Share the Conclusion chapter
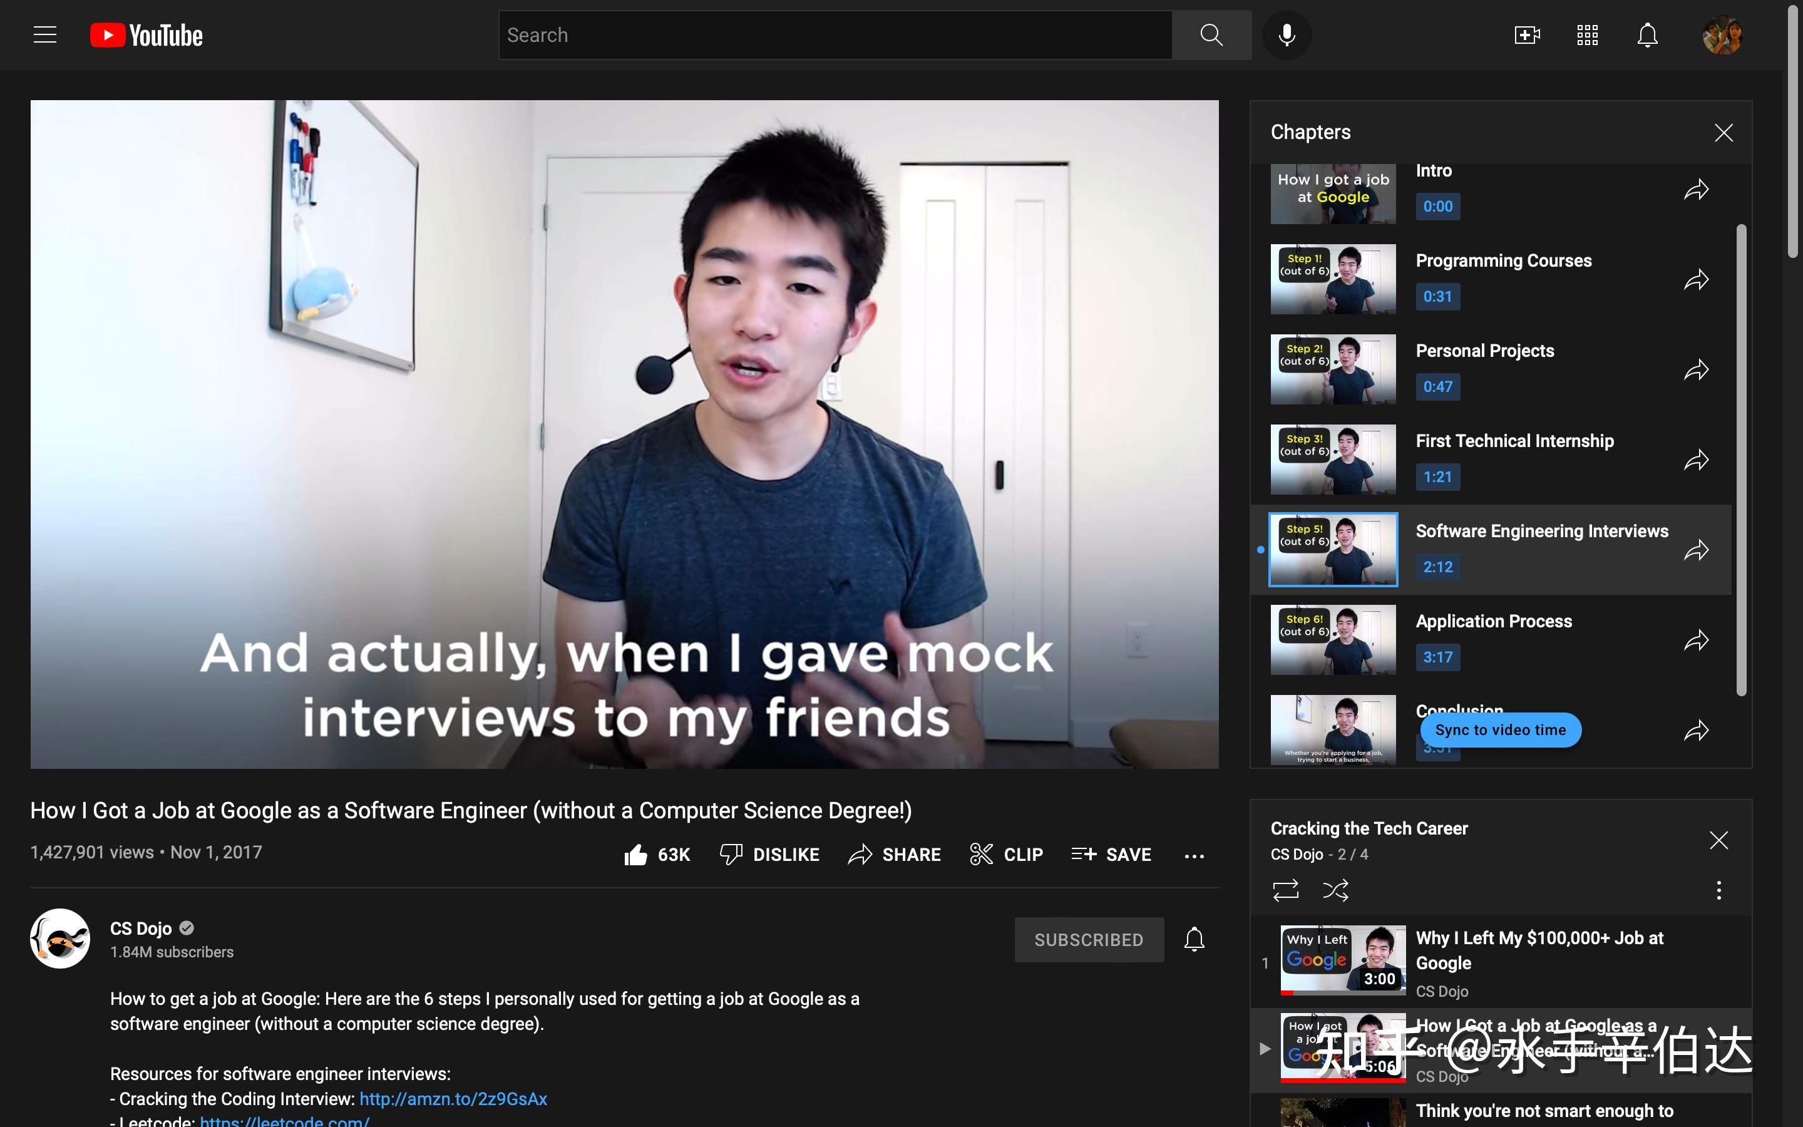The height and width of the screenshot is (1127, 1803). (x=1697, y=731)
